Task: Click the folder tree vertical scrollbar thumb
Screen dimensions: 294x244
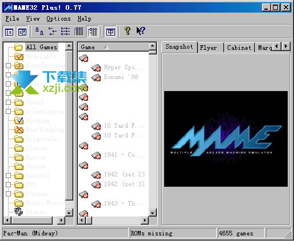Action: click(x=69, y=125)
